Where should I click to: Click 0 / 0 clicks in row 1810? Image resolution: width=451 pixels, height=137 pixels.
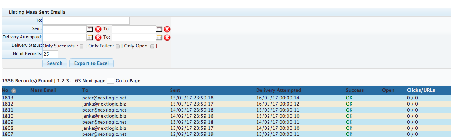(412, 116)
